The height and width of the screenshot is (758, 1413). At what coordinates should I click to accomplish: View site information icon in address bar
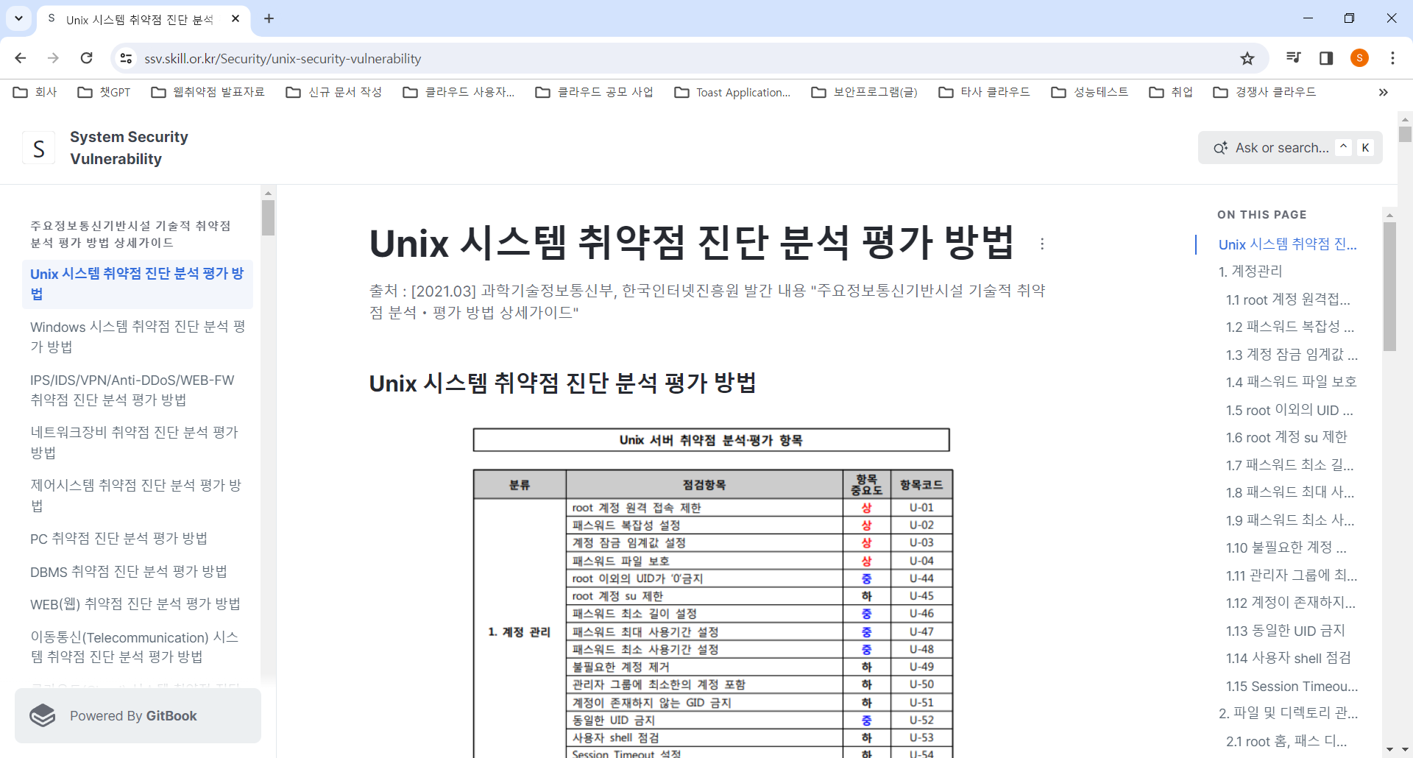(127, 58)
